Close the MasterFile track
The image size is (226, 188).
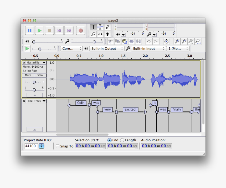(24, 63)
